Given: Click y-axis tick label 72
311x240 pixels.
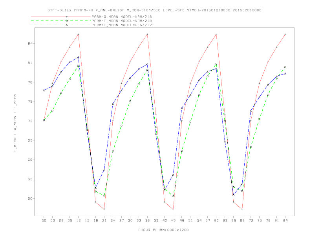Looking at the screenshot, I should pyautogui.click(x=30, y=121).
